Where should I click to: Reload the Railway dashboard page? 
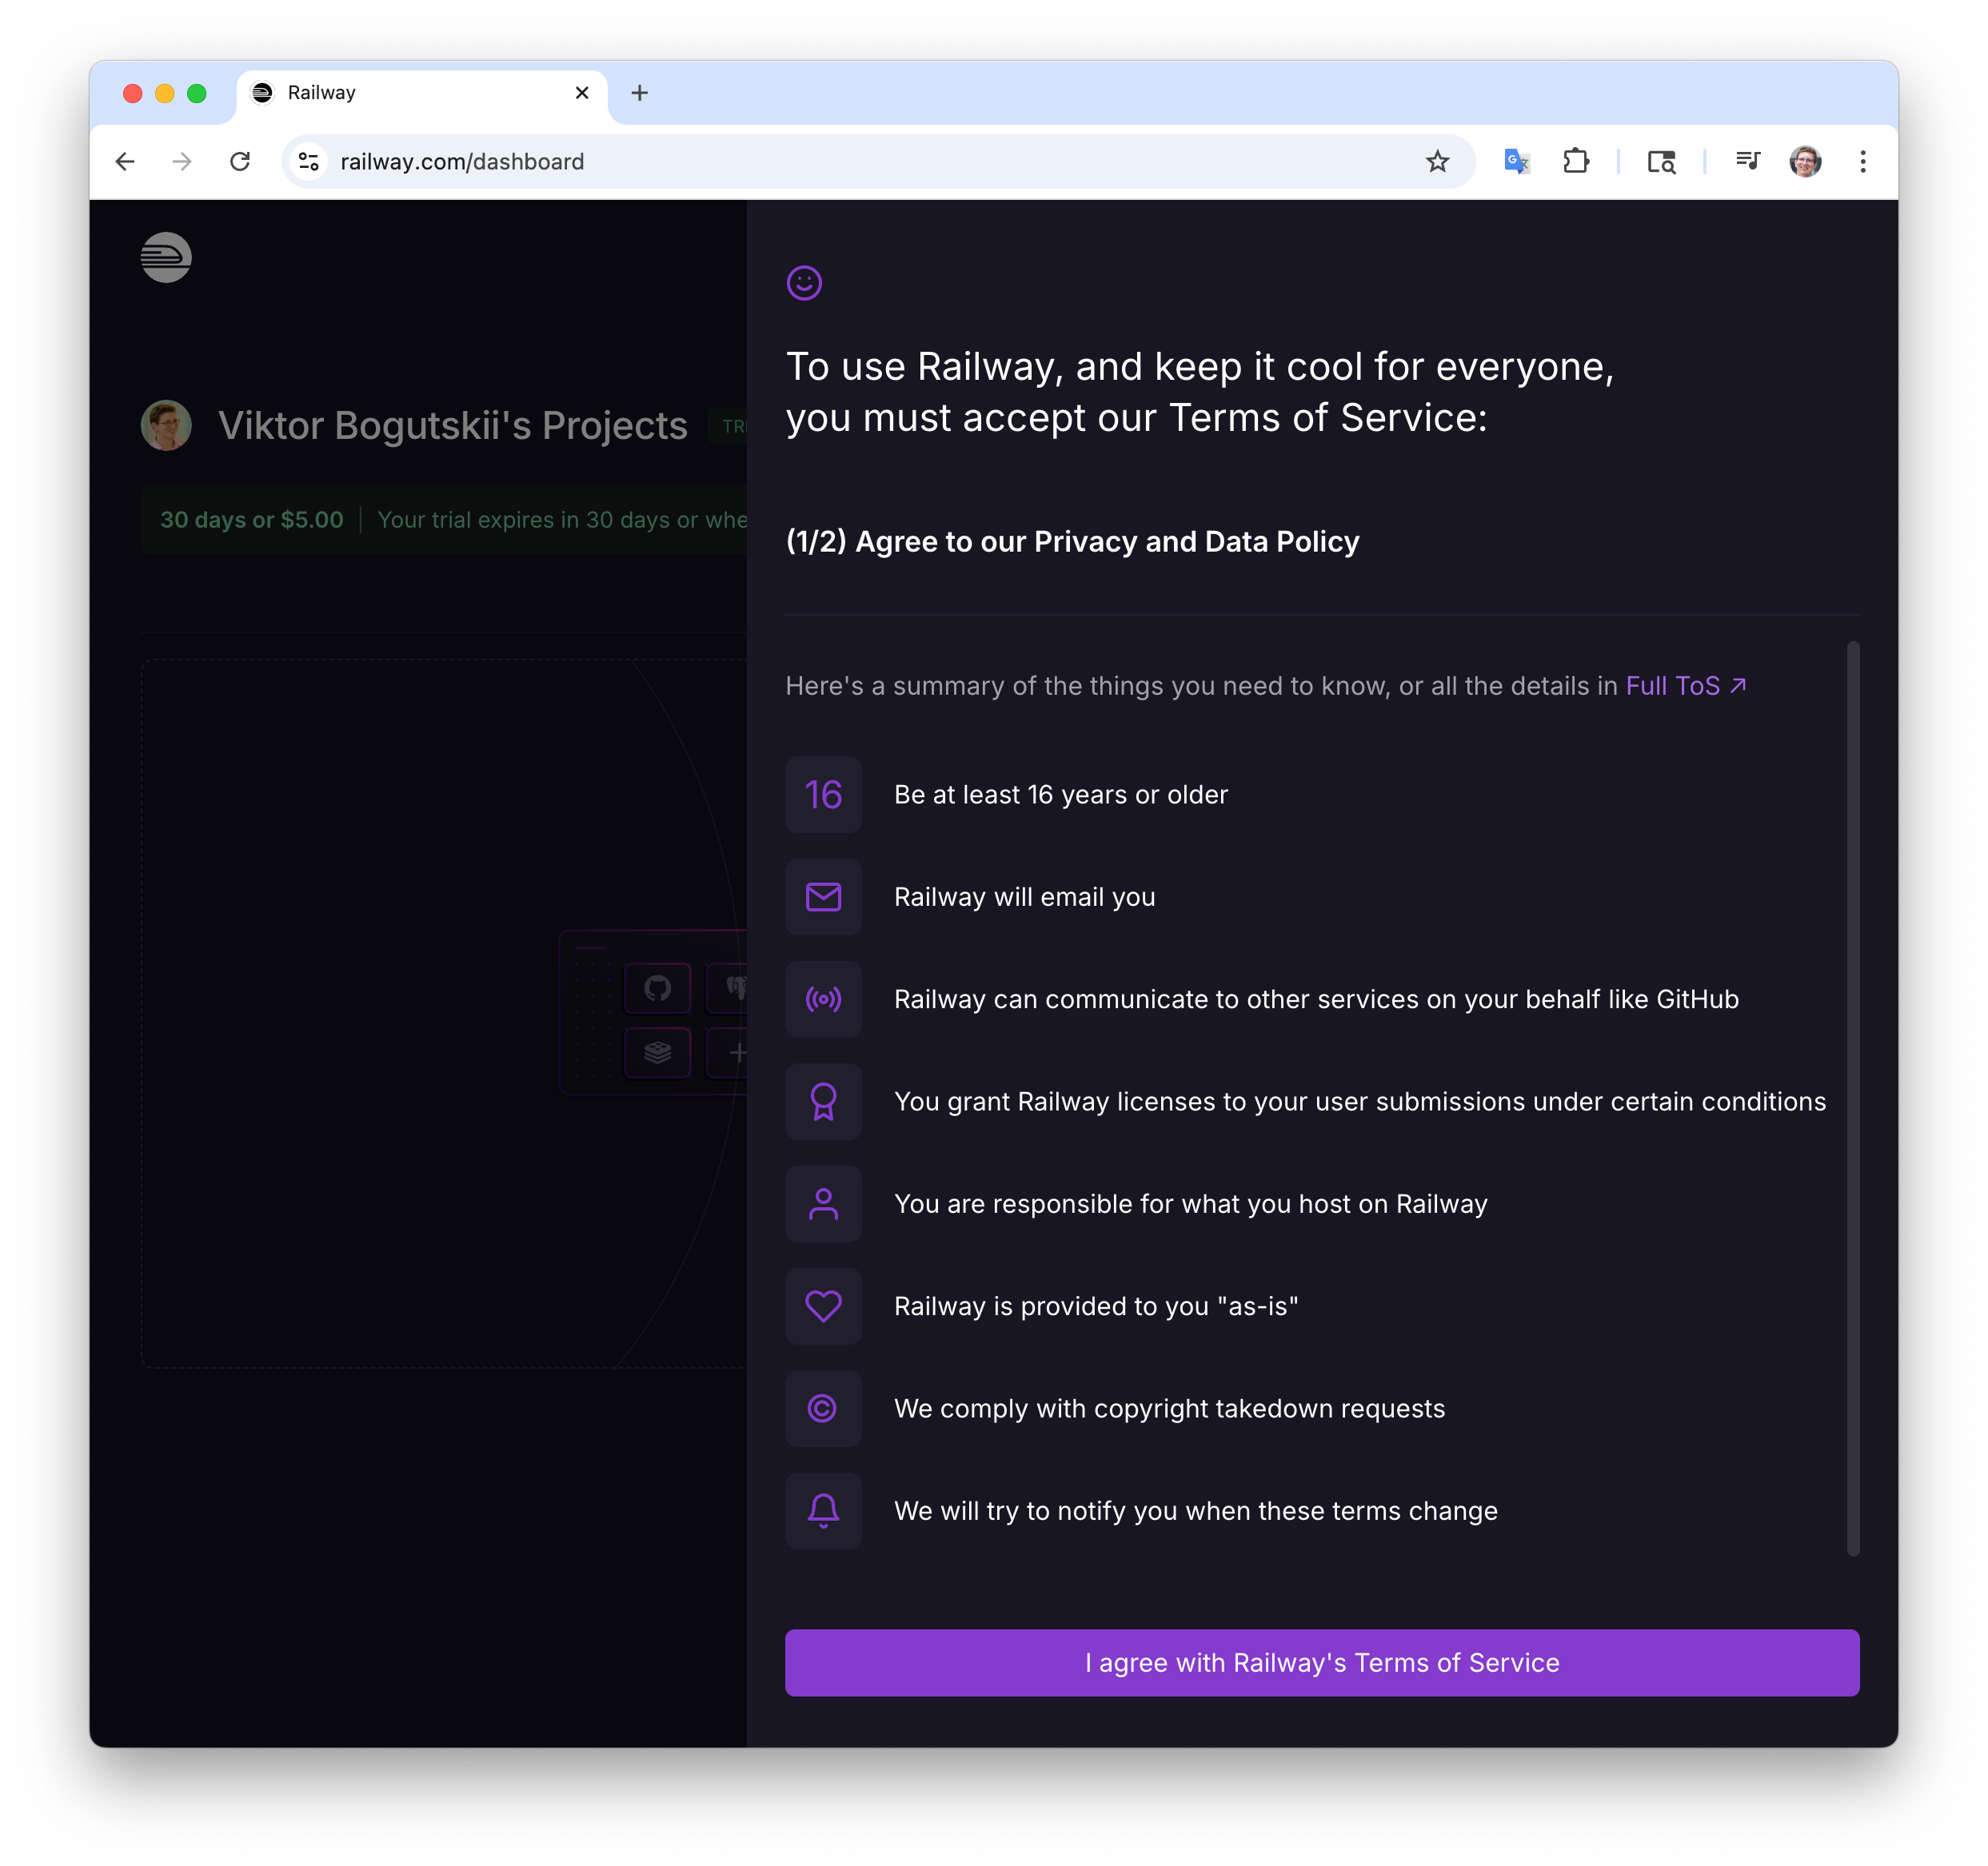coord(240,162)
